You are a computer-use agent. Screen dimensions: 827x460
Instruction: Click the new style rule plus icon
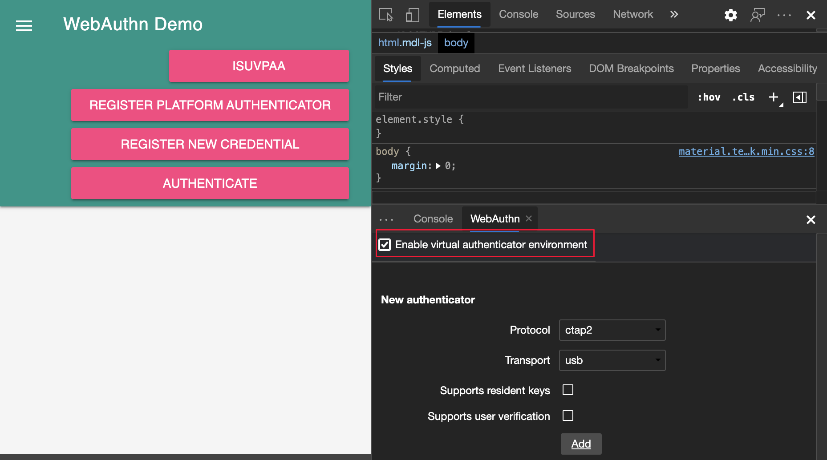tap(773, 97)
